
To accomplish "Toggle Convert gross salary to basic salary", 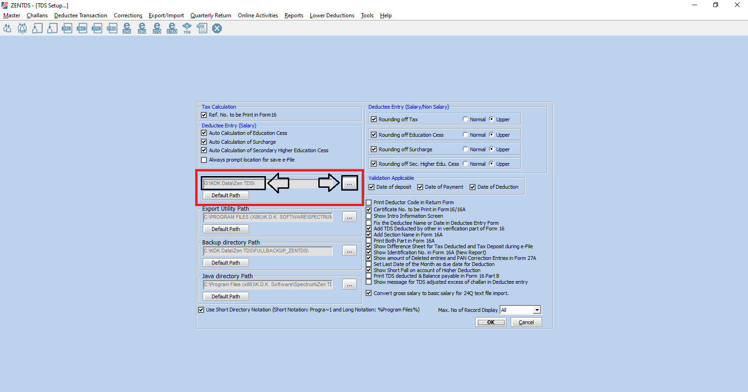I will click(368, 293).
